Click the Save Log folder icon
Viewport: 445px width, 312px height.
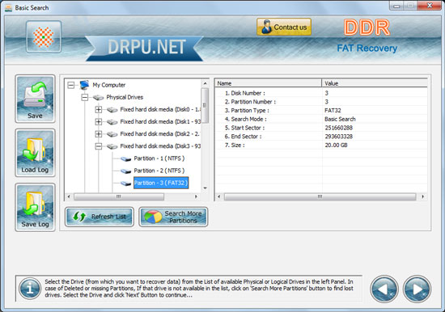click(x=35, y=207)
